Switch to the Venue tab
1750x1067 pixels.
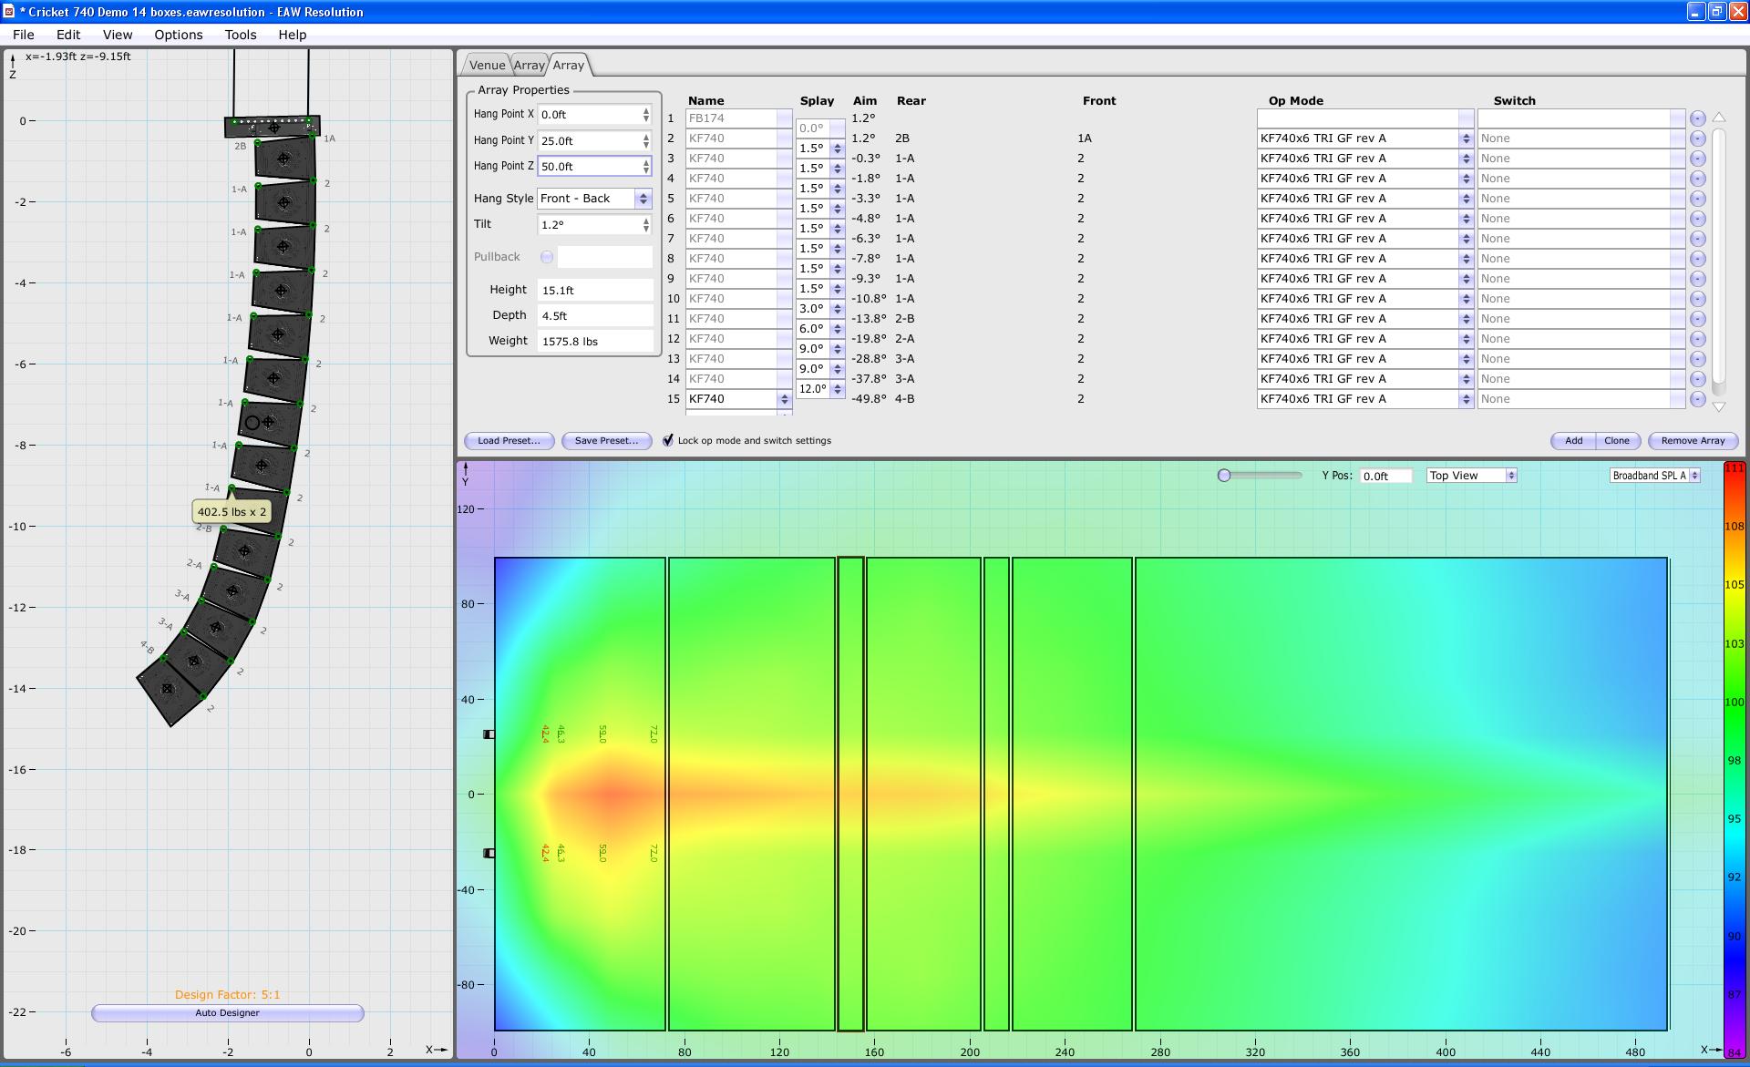pos(487,65)
